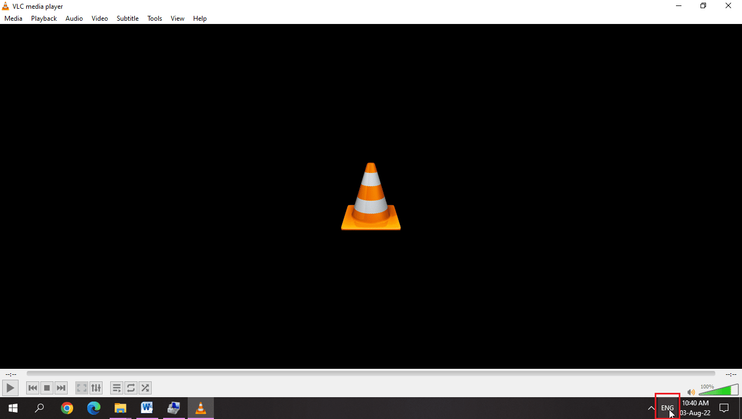Restore down the VLC window

tap(704, 6)
